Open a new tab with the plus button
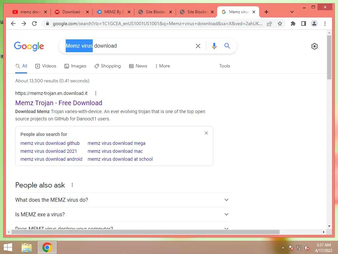 pos(266,12)
